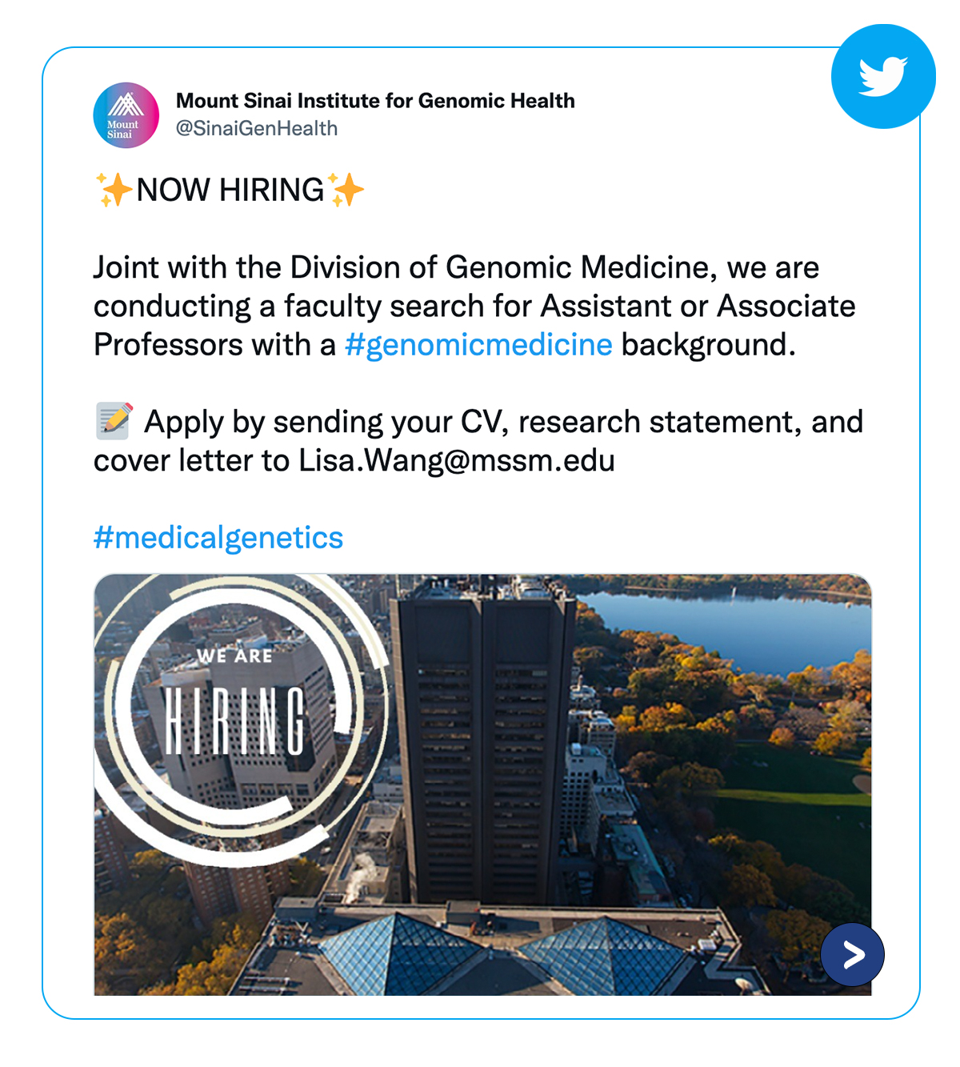Click the dark tower building in photo
Image resolution: width=960 pixels, height=1067 pixels.
point(482,736)
